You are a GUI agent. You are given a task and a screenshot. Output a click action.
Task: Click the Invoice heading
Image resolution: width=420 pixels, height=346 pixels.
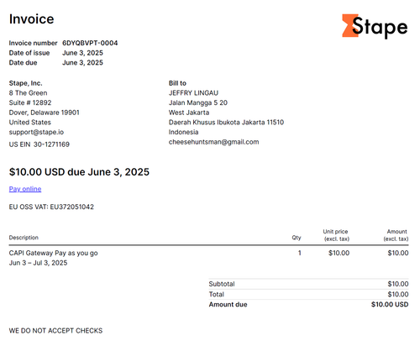31,19
